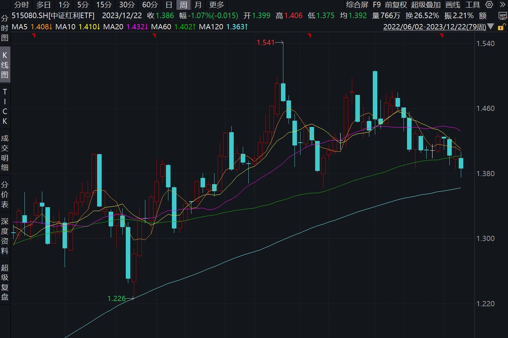Click the volume 量766万 value
The image size is (508, 338).
click(386, 16)
